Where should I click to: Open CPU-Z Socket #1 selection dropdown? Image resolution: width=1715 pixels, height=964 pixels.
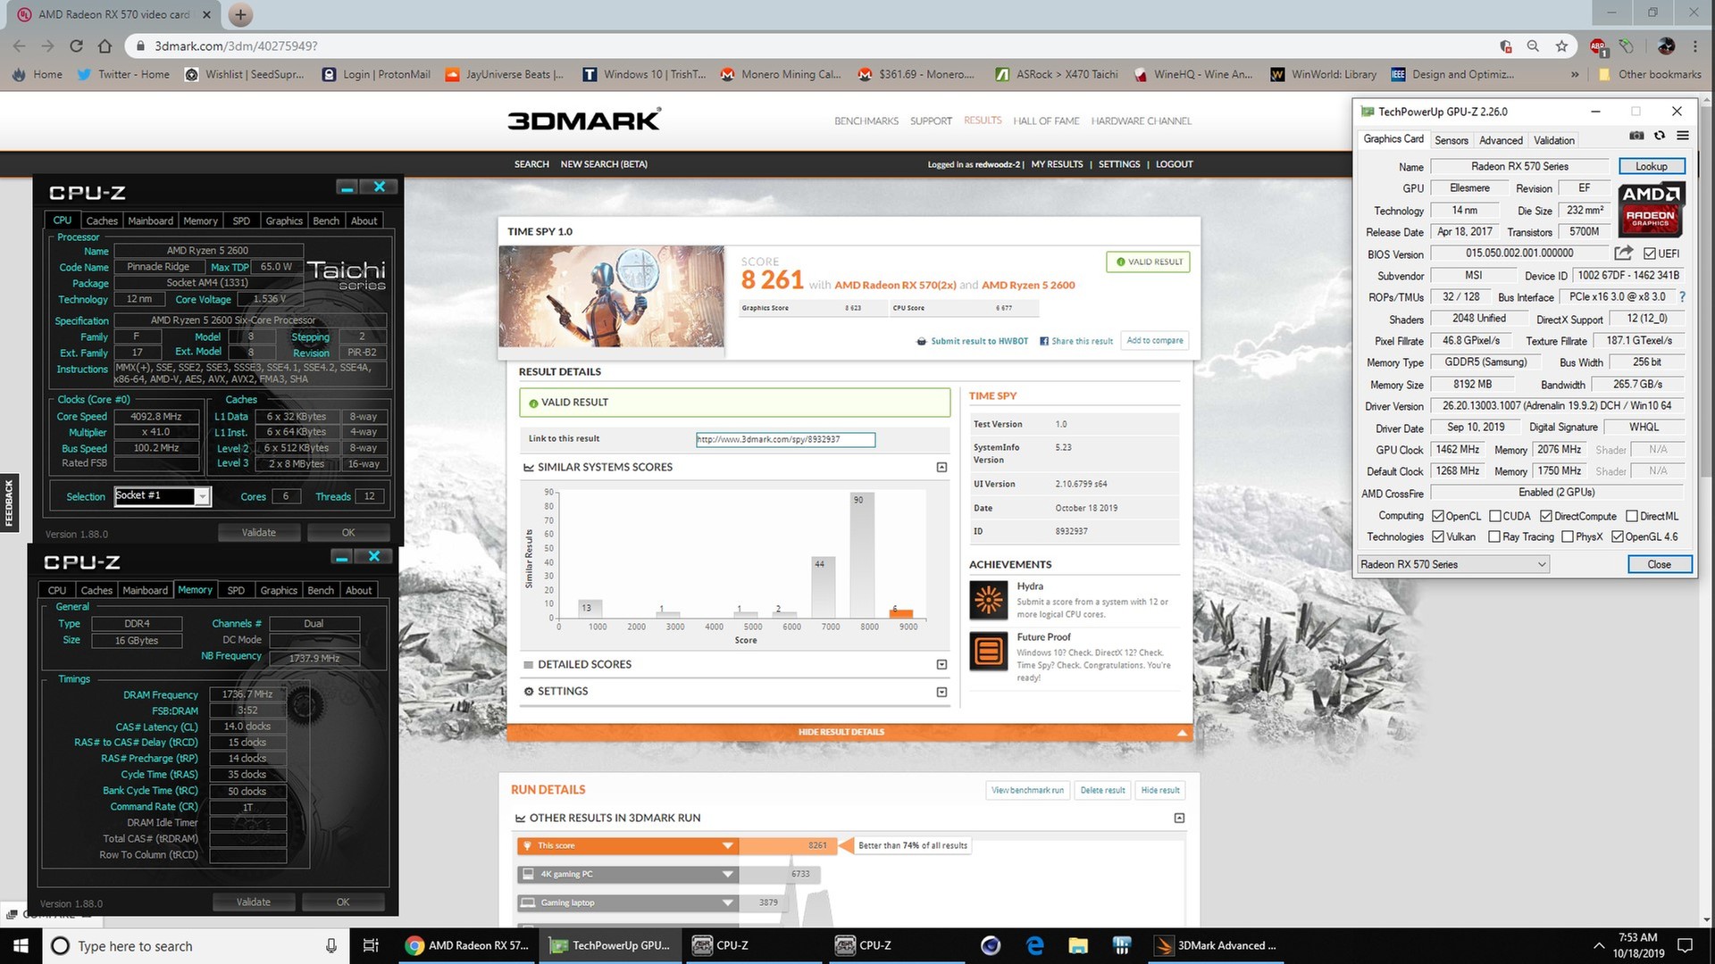[x=162, y=496]
